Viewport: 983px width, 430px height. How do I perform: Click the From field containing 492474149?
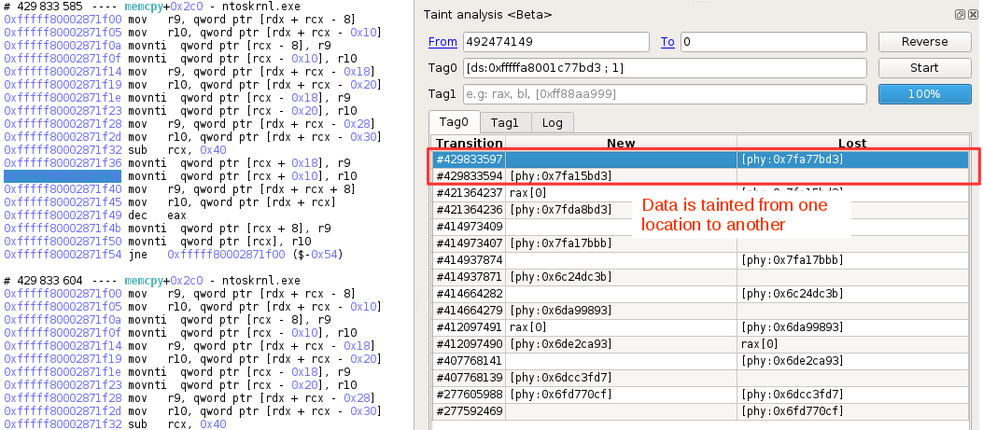[555, 42]
